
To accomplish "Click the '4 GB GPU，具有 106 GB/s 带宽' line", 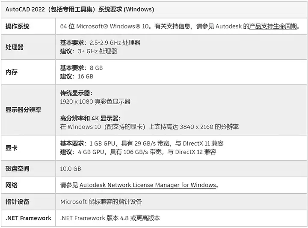I will point(138,152).
